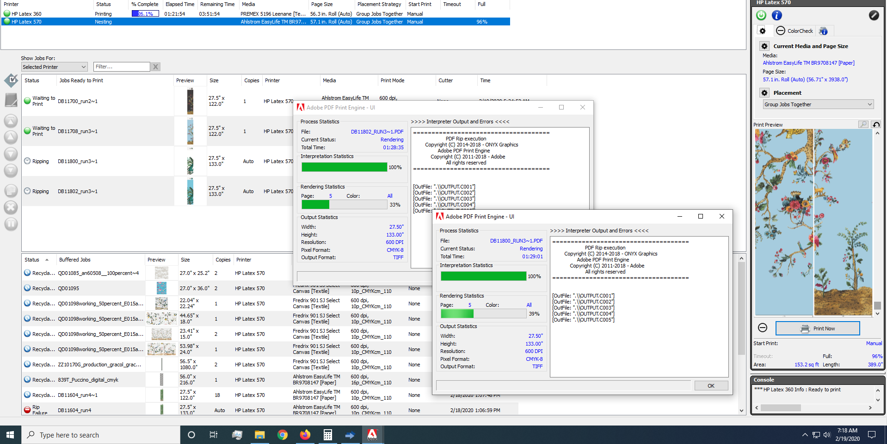This screenshot has height=444, width=887.
Task: Open the printer information tab
Action: point(823,31)
